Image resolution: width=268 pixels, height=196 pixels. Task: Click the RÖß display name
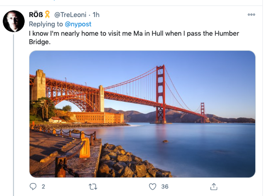pos(36,14)
